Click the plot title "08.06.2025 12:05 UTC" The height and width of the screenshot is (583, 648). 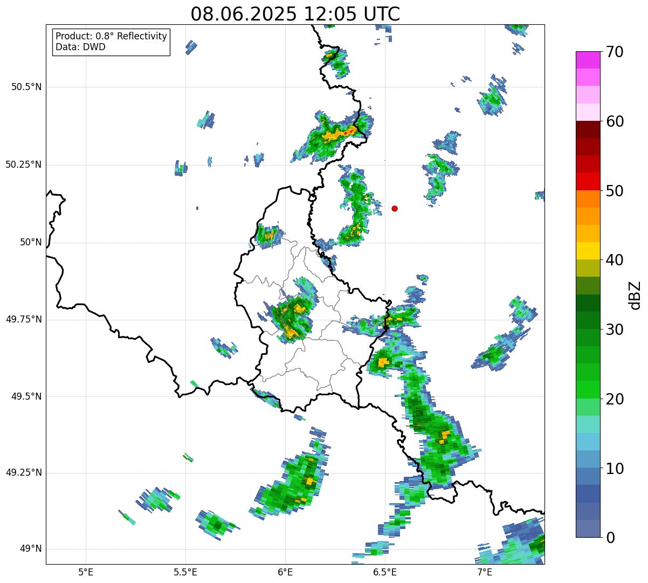(x=295, y=14)
